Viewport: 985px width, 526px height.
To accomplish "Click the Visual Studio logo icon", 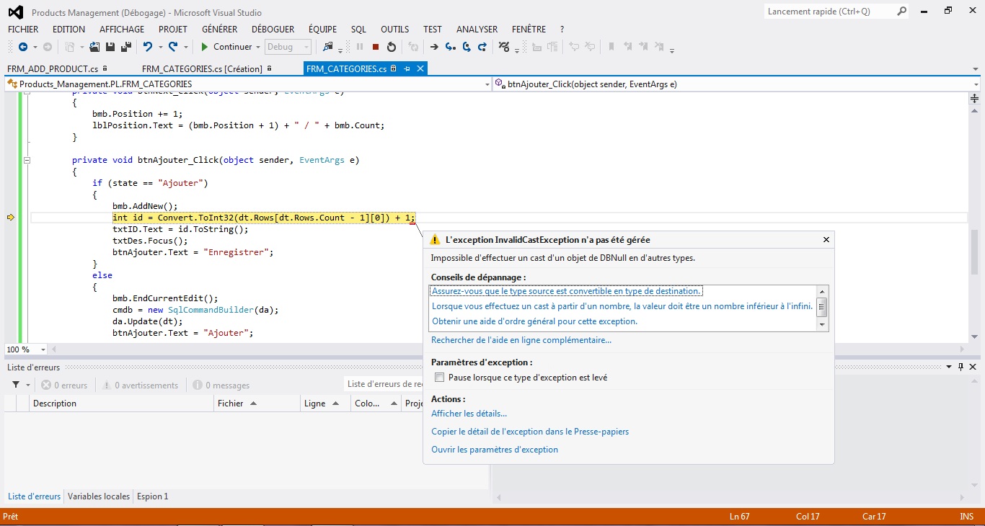I will tap(15, 12).
